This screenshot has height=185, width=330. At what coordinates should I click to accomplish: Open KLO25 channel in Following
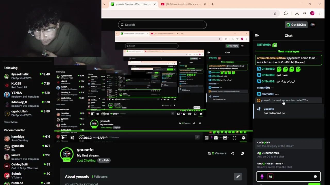click(27, 85)
